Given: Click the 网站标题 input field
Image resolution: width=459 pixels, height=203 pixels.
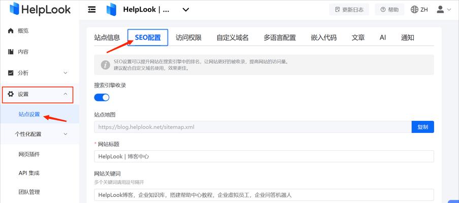Looking at the screenshot, I should point(264,156).
